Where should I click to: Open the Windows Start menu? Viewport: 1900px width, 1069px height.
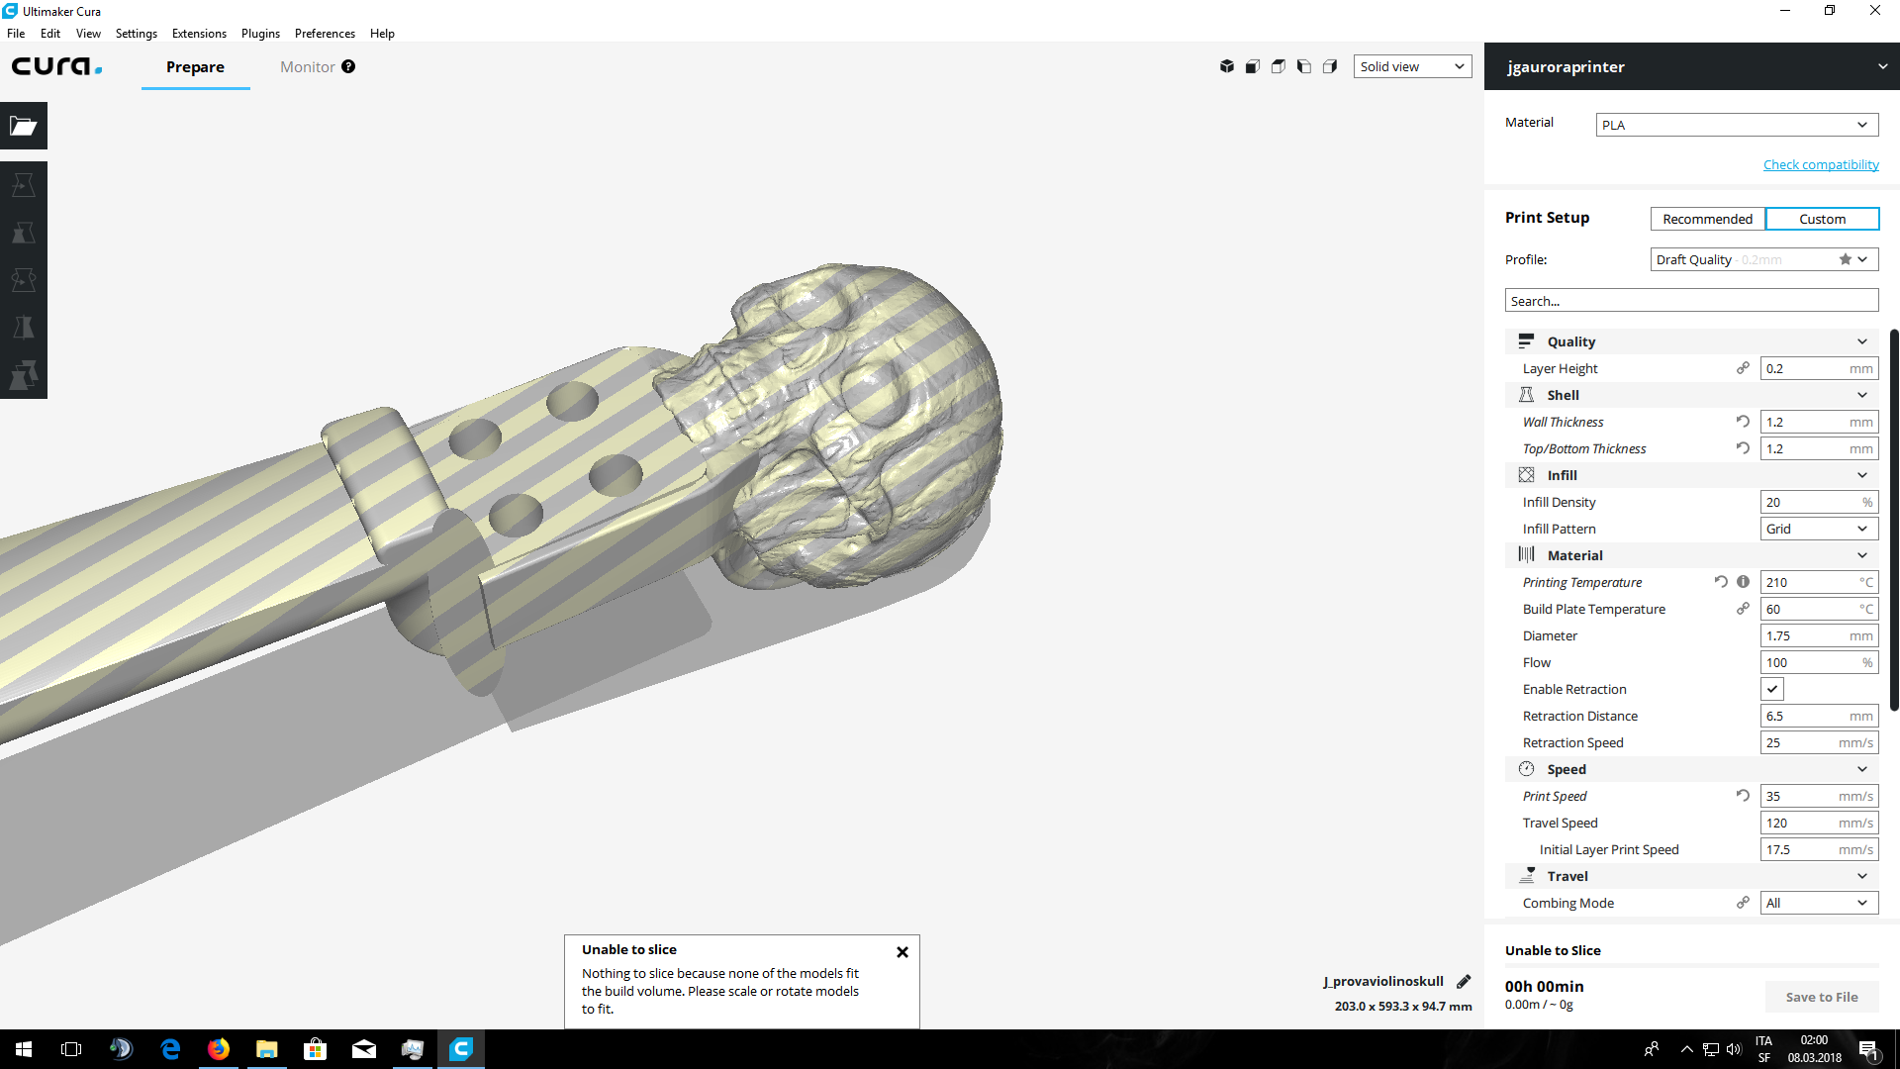click(24, 1049)
